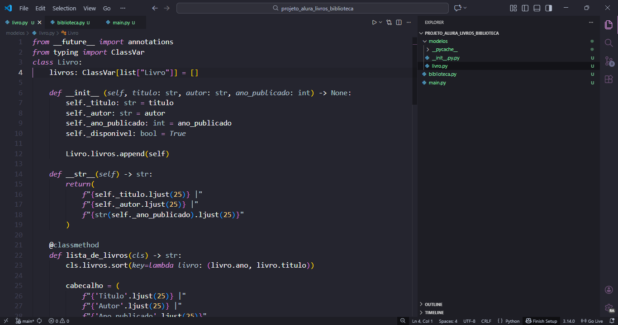Expand the OUTLINE section
Screen dimensions: 618x325
pos(433,305)
